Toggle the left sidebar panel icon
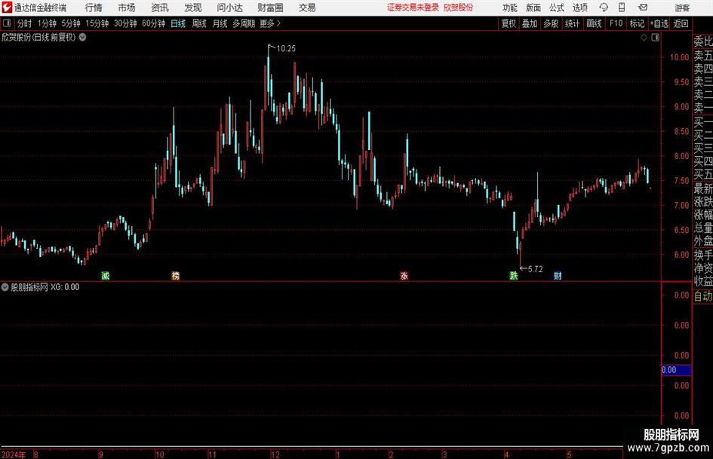The width and height of the screenshot is (713, 459). (x=6, y=23)
